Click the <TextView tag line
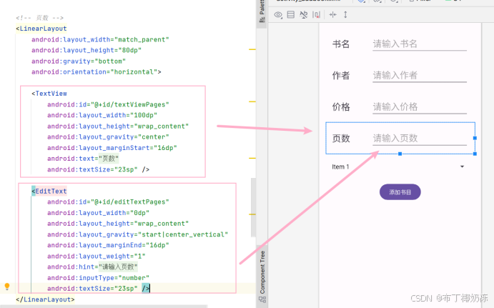The width and height of the screenshot is (494, 308). tap(49, 94)
